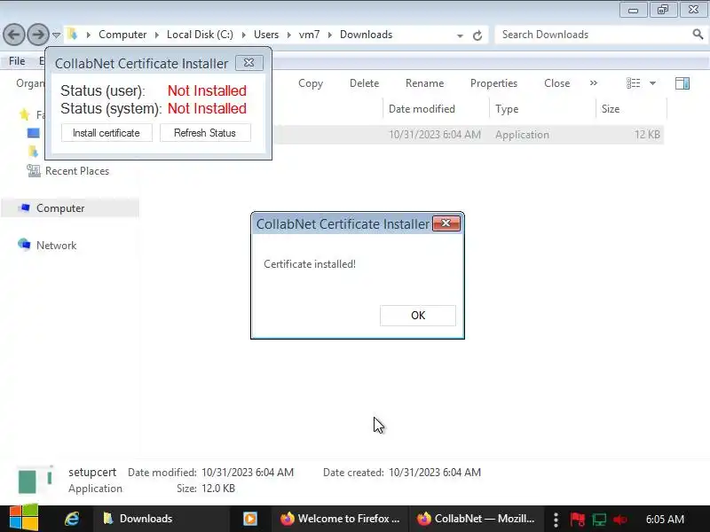Click the Action Center flag tray icon

[x=577, y=519]
